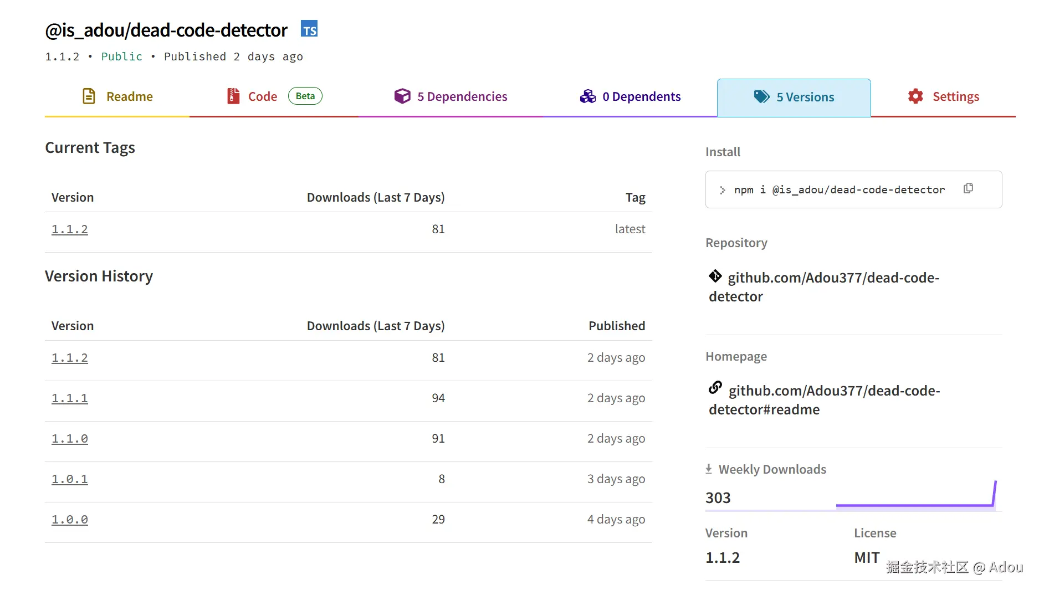View version 1.1.0 from history
Viewport: 1039px width, 590px height.
coord(70,439)
